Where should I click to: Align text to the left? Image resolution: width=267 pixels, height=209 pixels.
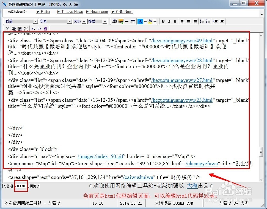(182, 21)
